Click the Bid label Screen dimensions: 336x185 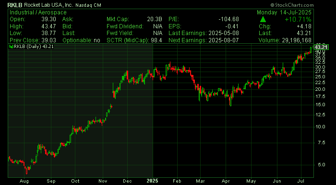[x=67, y=26]
